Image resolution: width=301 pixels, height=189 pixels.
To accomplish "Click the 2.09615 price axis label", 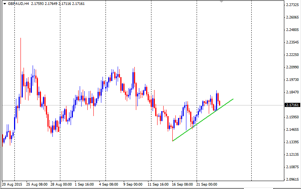I will (292, 180).
